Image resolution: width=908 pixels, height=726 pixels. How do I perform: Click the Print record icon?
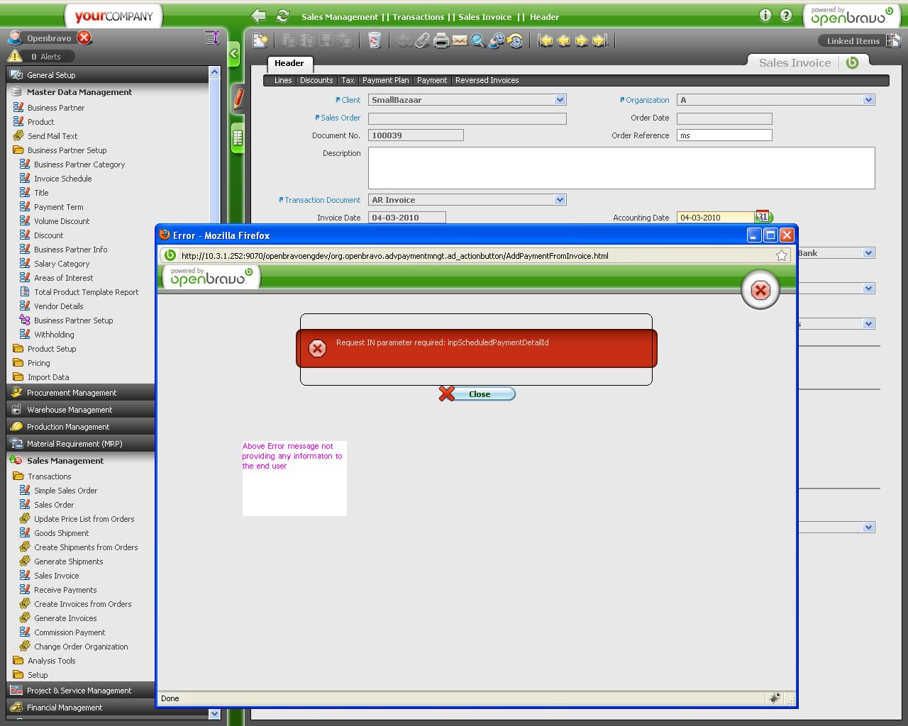441,41
